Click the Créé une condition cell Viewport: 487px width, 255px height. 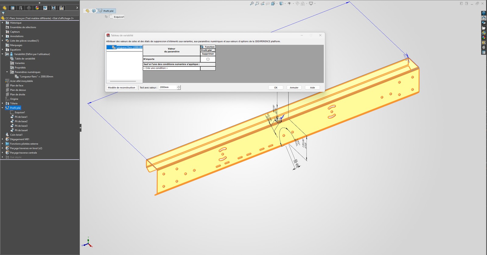coord(171,68)
